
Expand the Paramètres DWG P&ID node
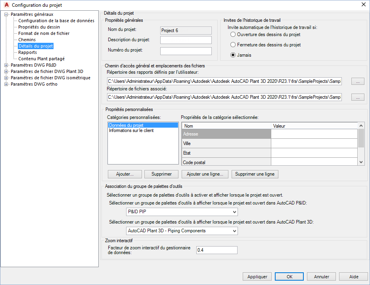(x=6, y=65)
